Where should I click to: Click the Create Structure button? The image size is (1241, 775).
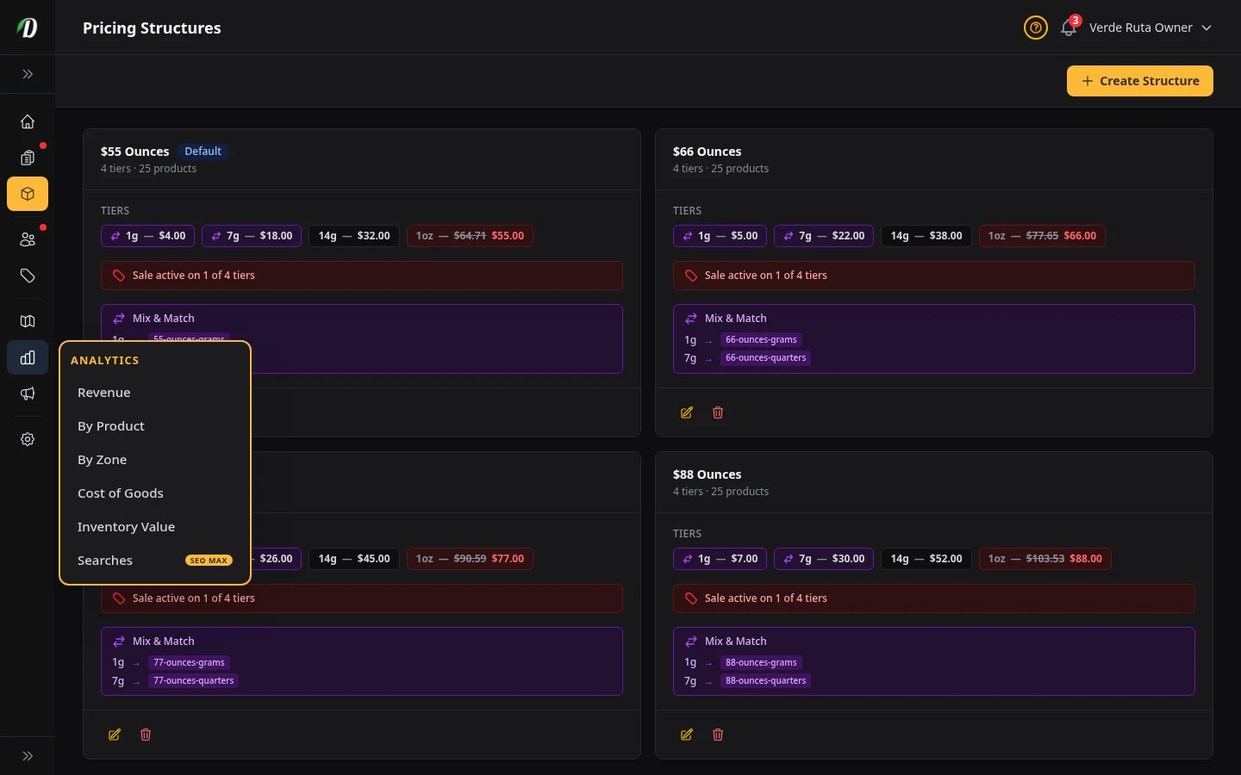pos(1139,80)
